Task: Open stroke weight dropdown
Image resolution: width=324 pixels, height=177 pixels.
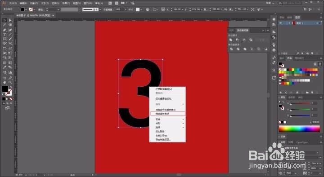Action: (x=58, y=9)
